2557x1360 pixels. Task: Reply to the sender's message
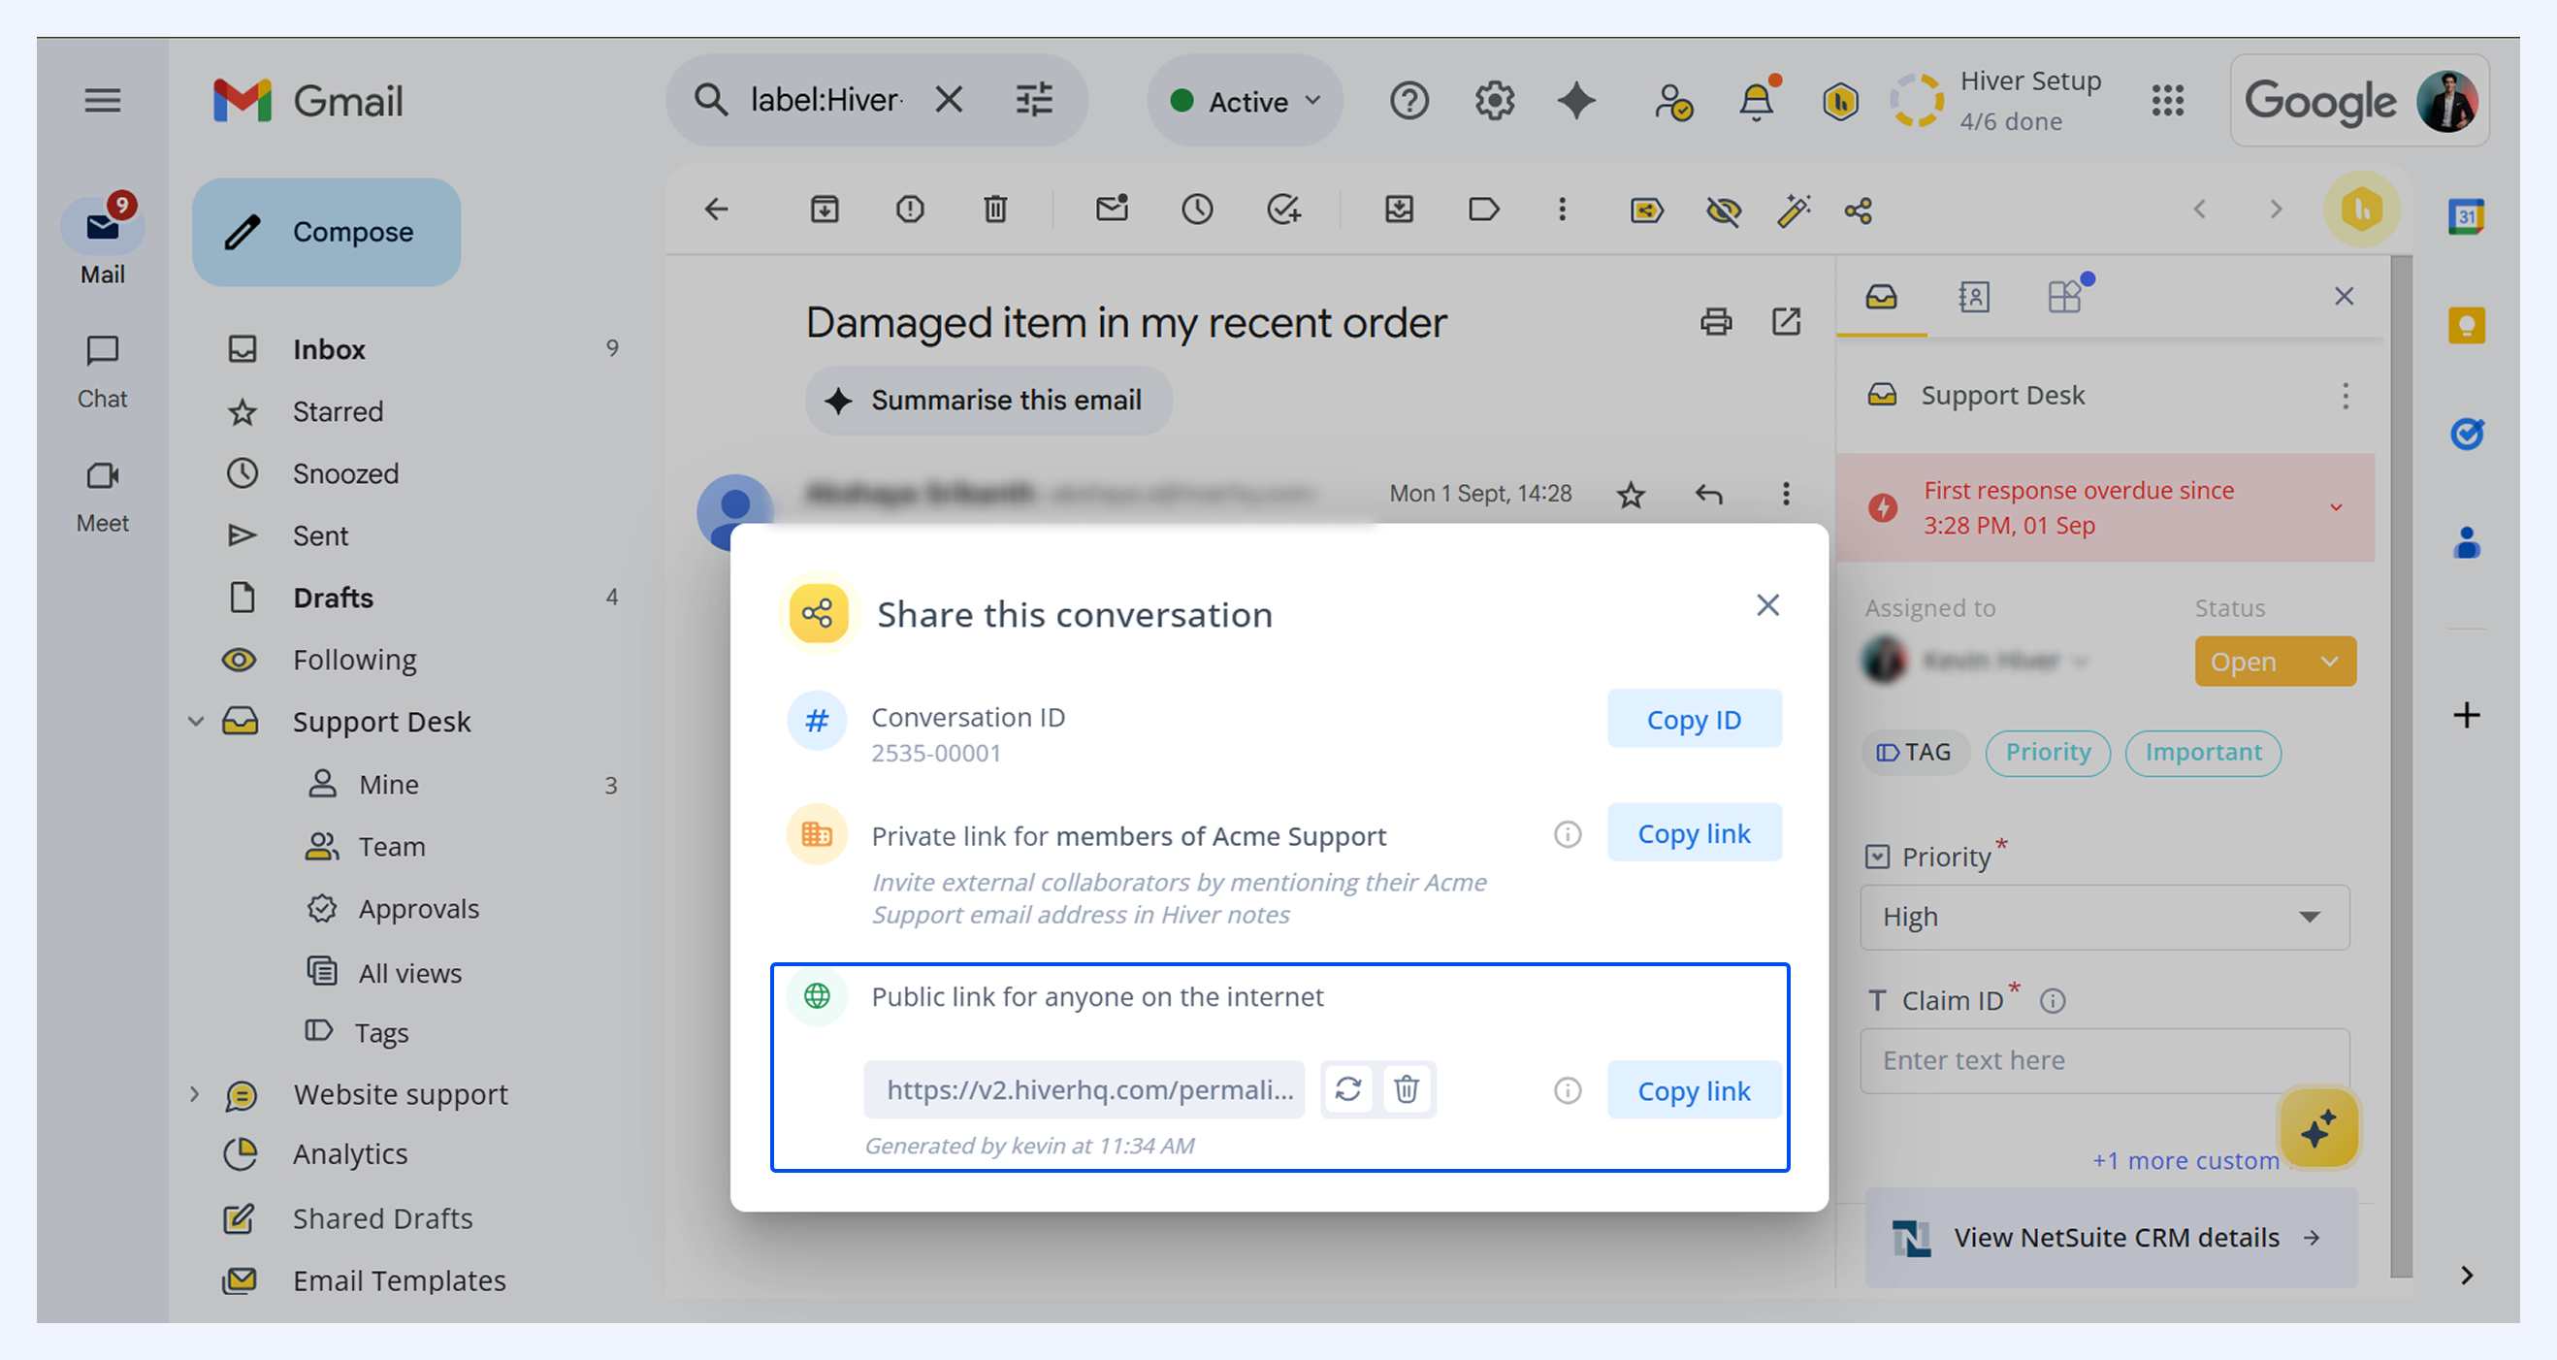[x=1708, y=494]
